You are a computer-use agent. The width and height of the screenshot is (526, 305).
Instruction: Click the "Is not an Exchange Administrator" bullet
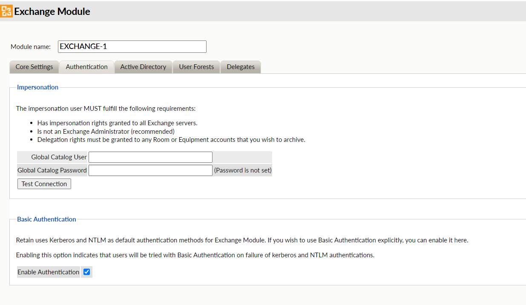pos(106,131)
